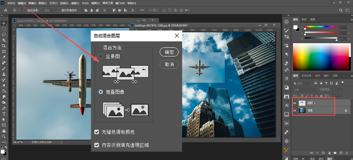
Task: Open the Color panel flyout menu
Action: coord(351,19)
